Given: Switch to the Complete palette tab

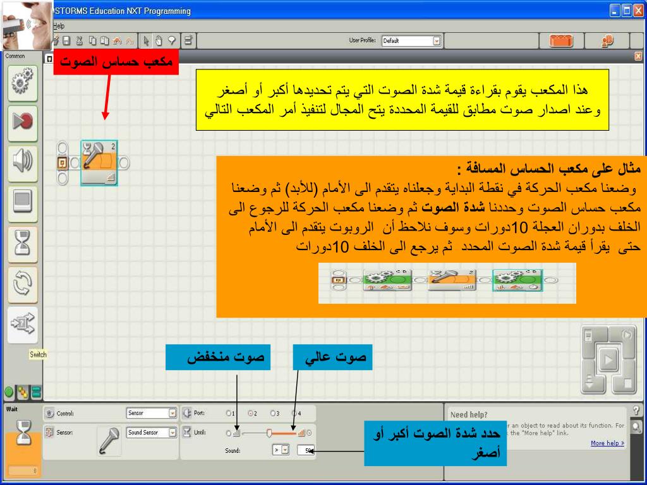Looking at the screenshot, I should tap(23, 393).
